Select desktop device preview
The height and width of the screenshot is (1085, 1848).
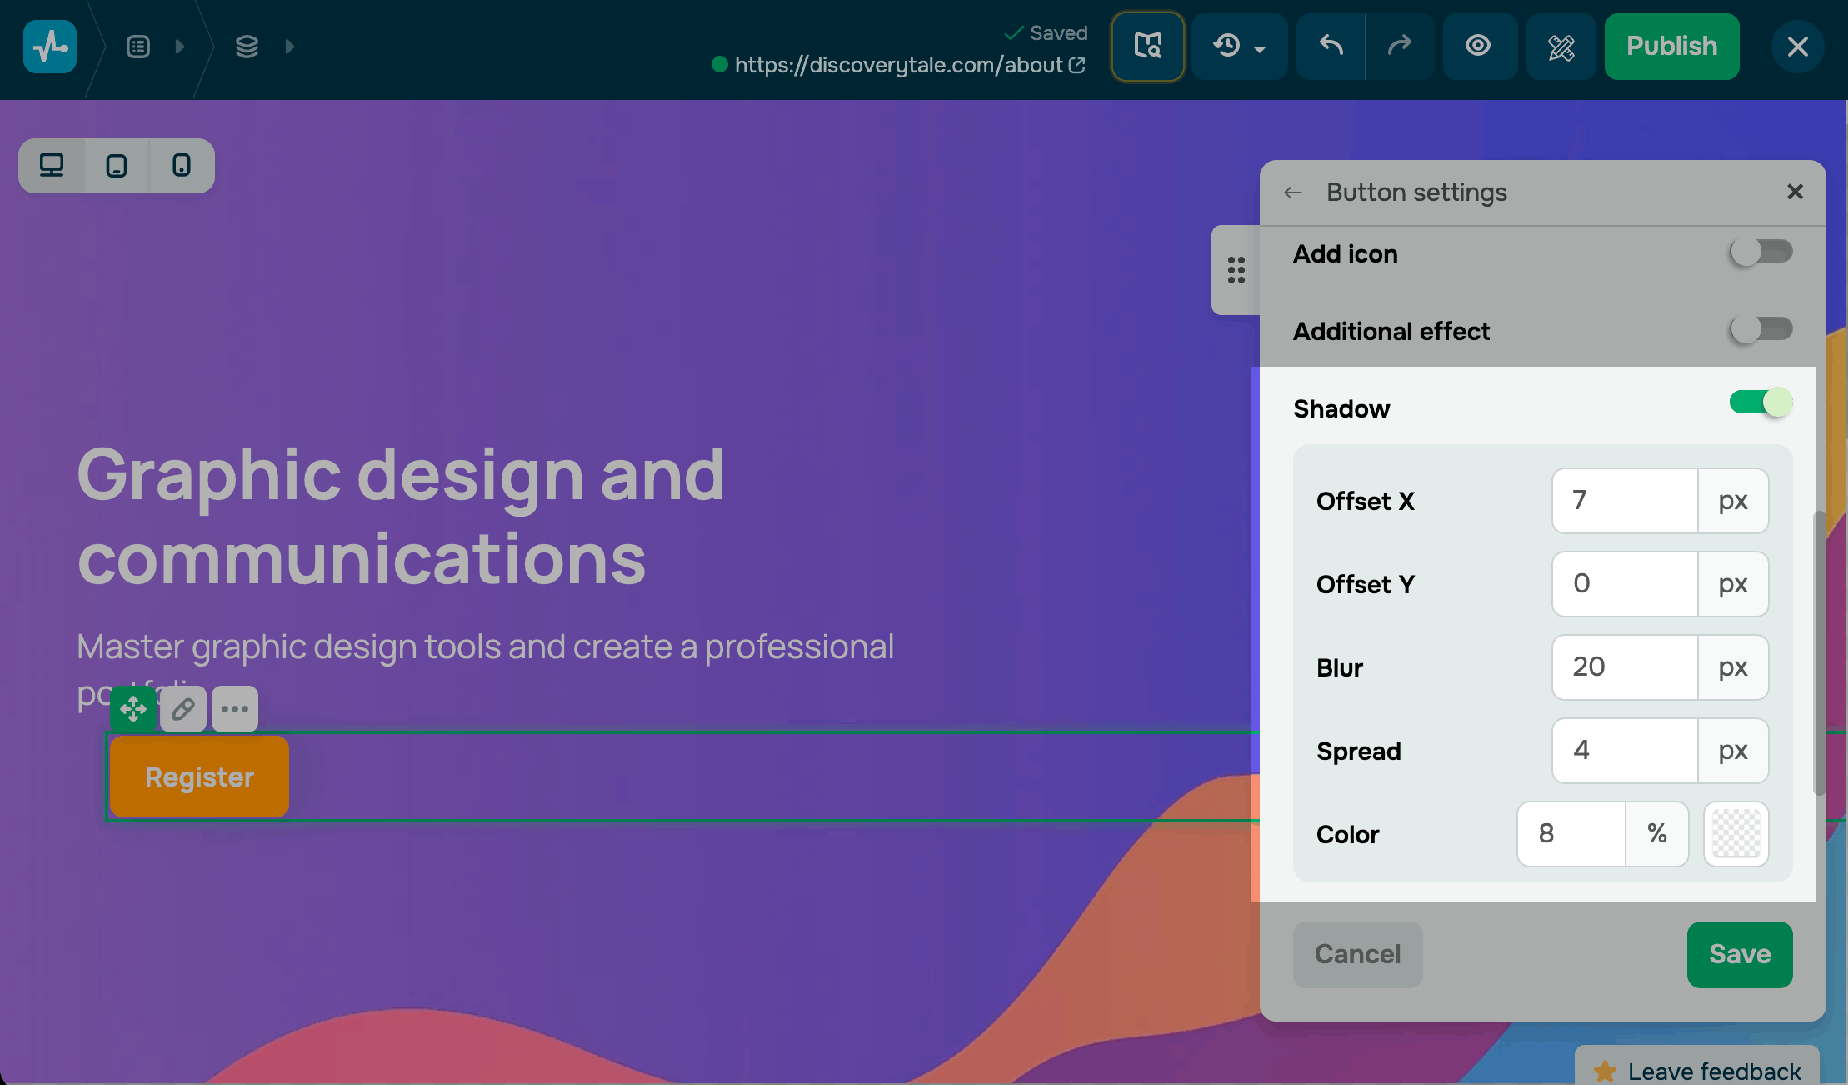pyautogui.click(x=52, y=166)
